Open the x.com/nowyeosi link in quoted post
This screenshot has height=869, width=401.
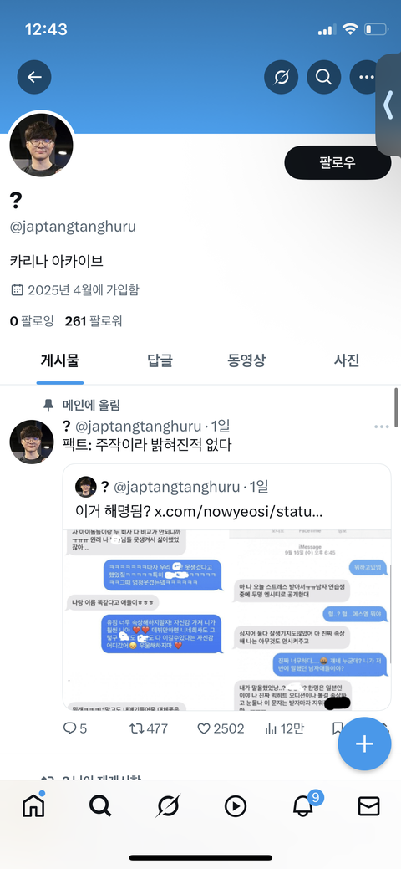coord(238,512)
